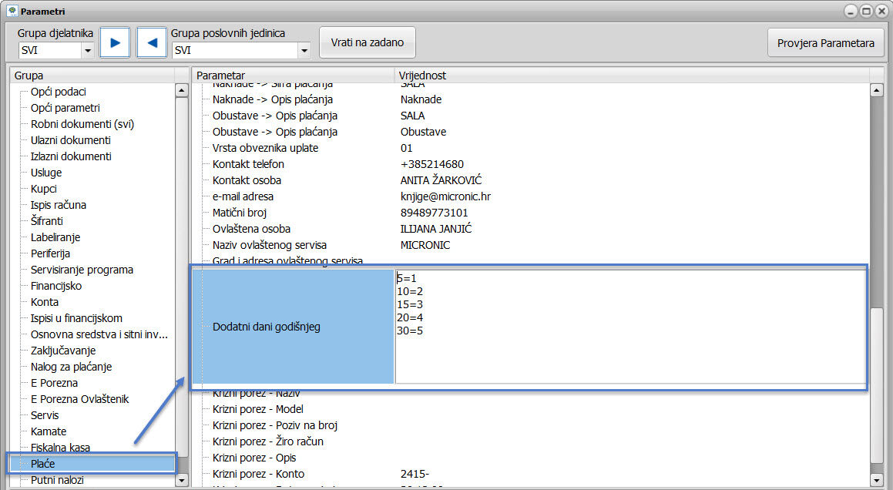Select the Krizni porez - Poziv na broj row
The width and height of the screenshot is (893, 490).
(274, 425)
